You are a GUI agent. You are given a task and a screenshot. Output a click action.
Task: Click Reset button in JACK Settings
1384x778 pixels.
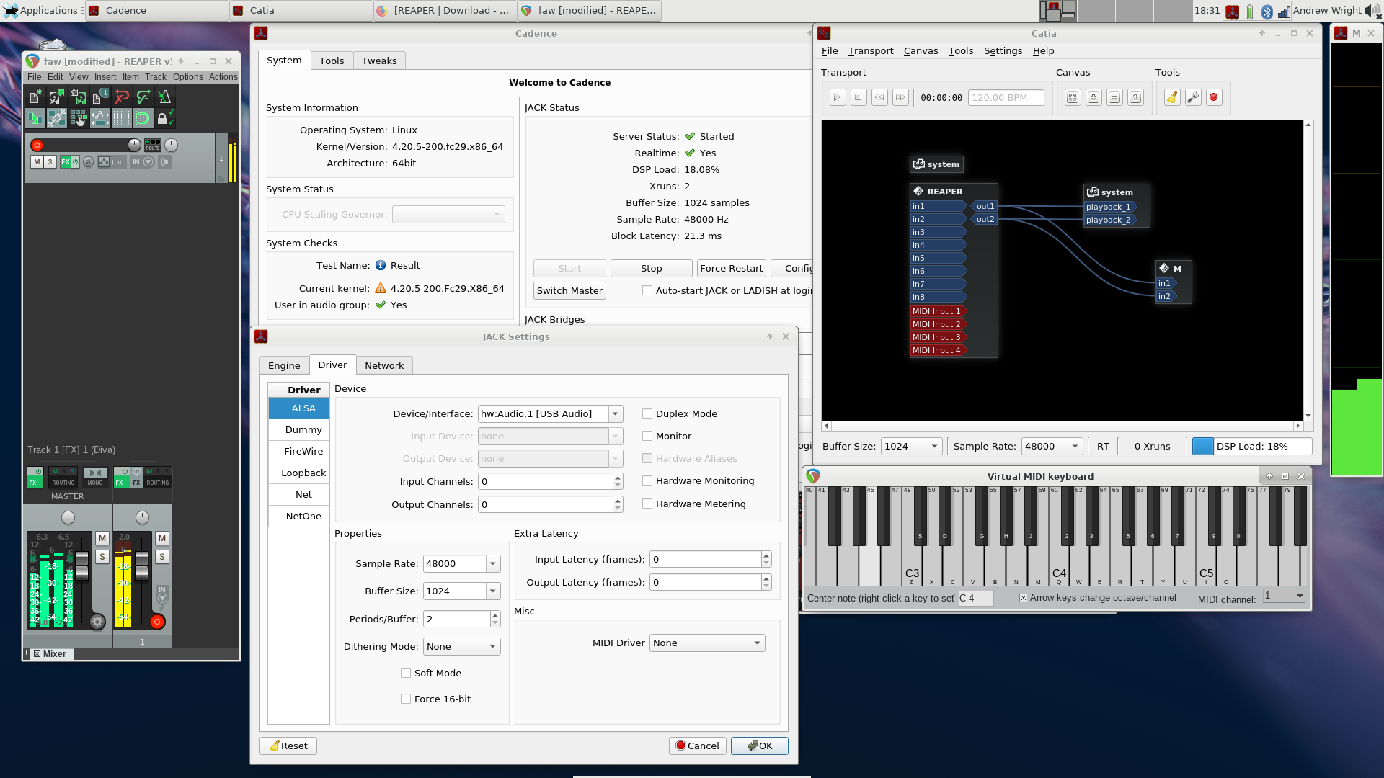pos(288,746)
